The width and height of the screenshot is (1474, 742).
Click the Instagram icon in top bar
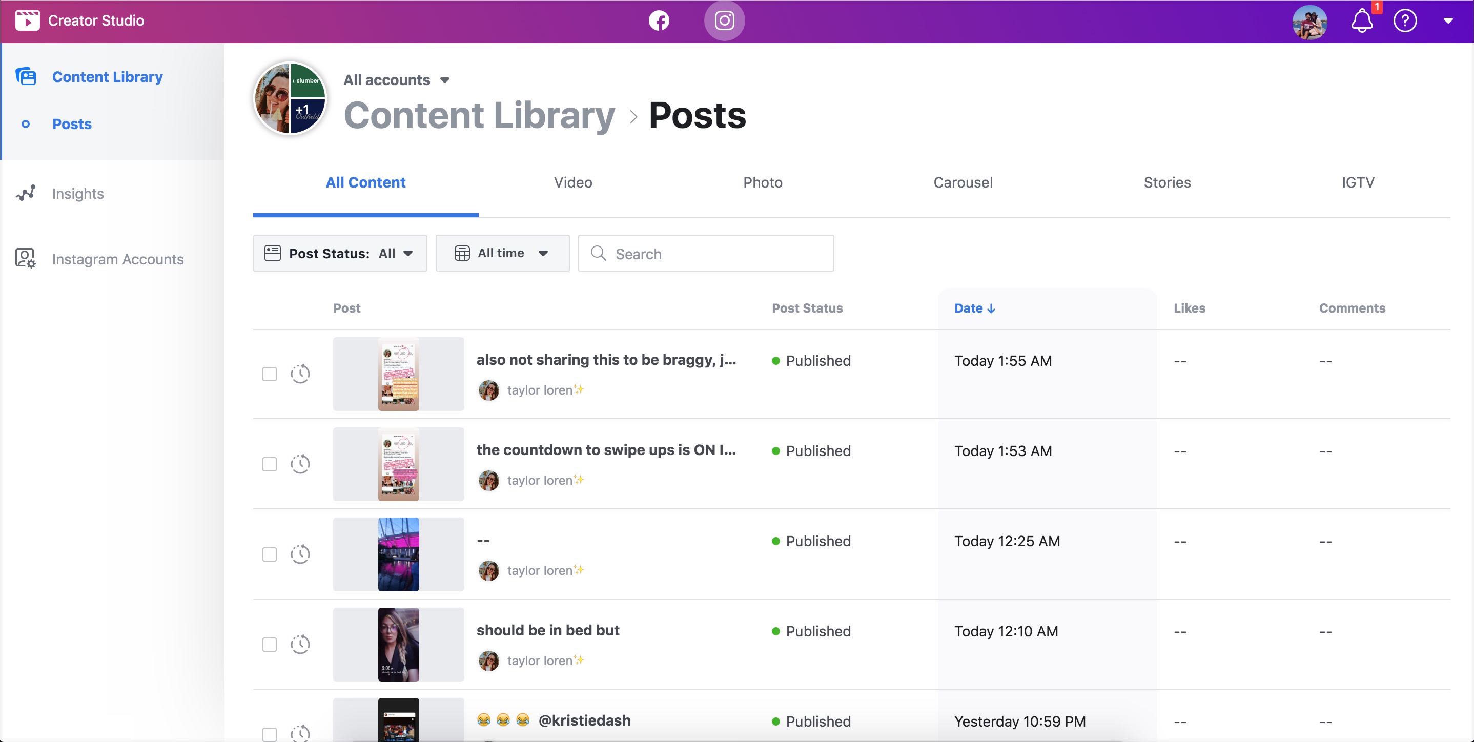[724, 21]
